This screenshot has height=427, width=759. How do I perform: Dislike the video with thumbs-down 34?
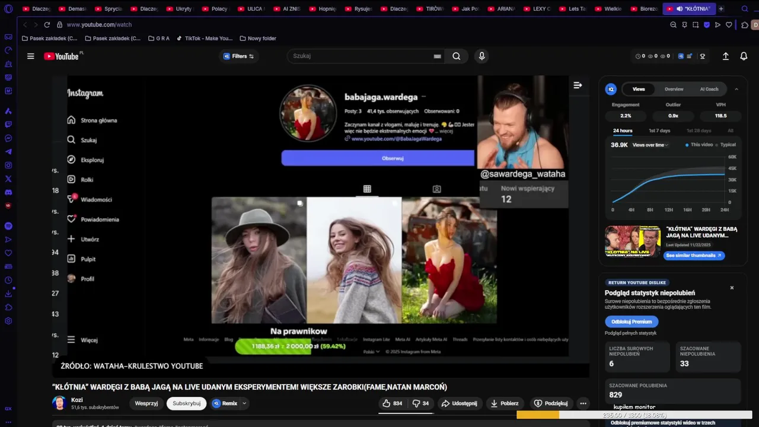[x=420, y=403]
